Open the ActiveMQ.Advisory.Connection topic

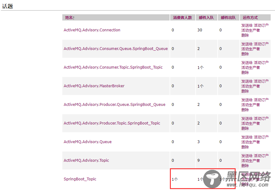point(92,30)
